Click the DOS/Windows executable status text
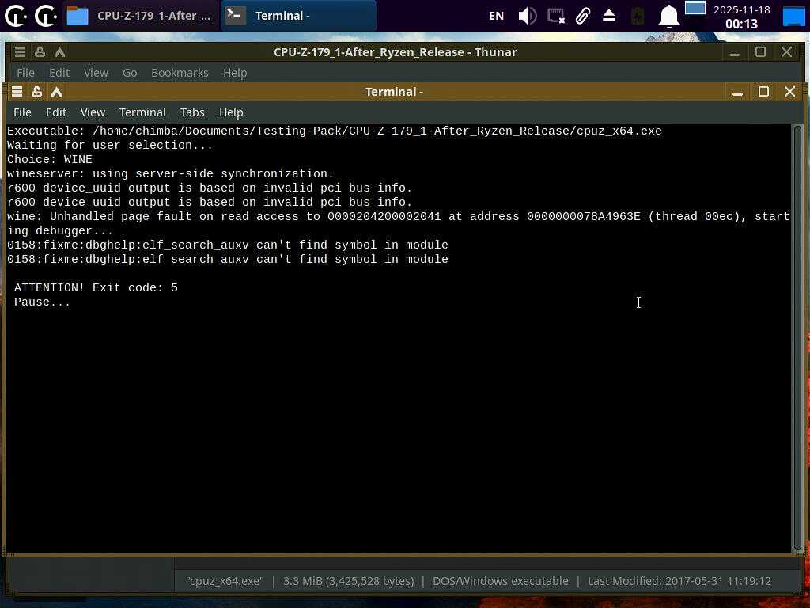The height and width of the screenshot is (608, 810). click(x=500, y=581)
